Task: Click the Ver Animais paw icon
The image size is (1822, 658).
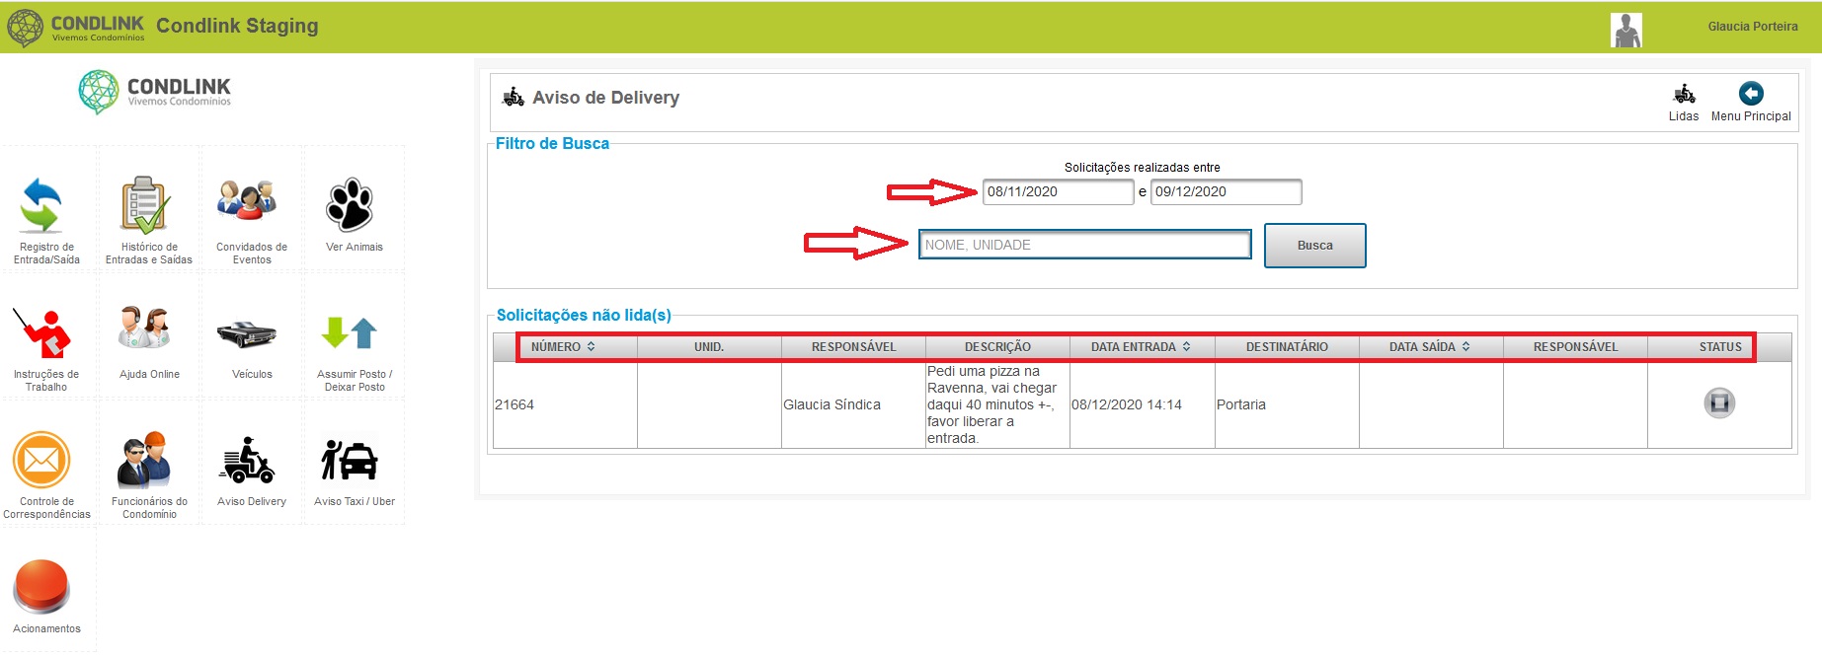Action: coord(350,204)
